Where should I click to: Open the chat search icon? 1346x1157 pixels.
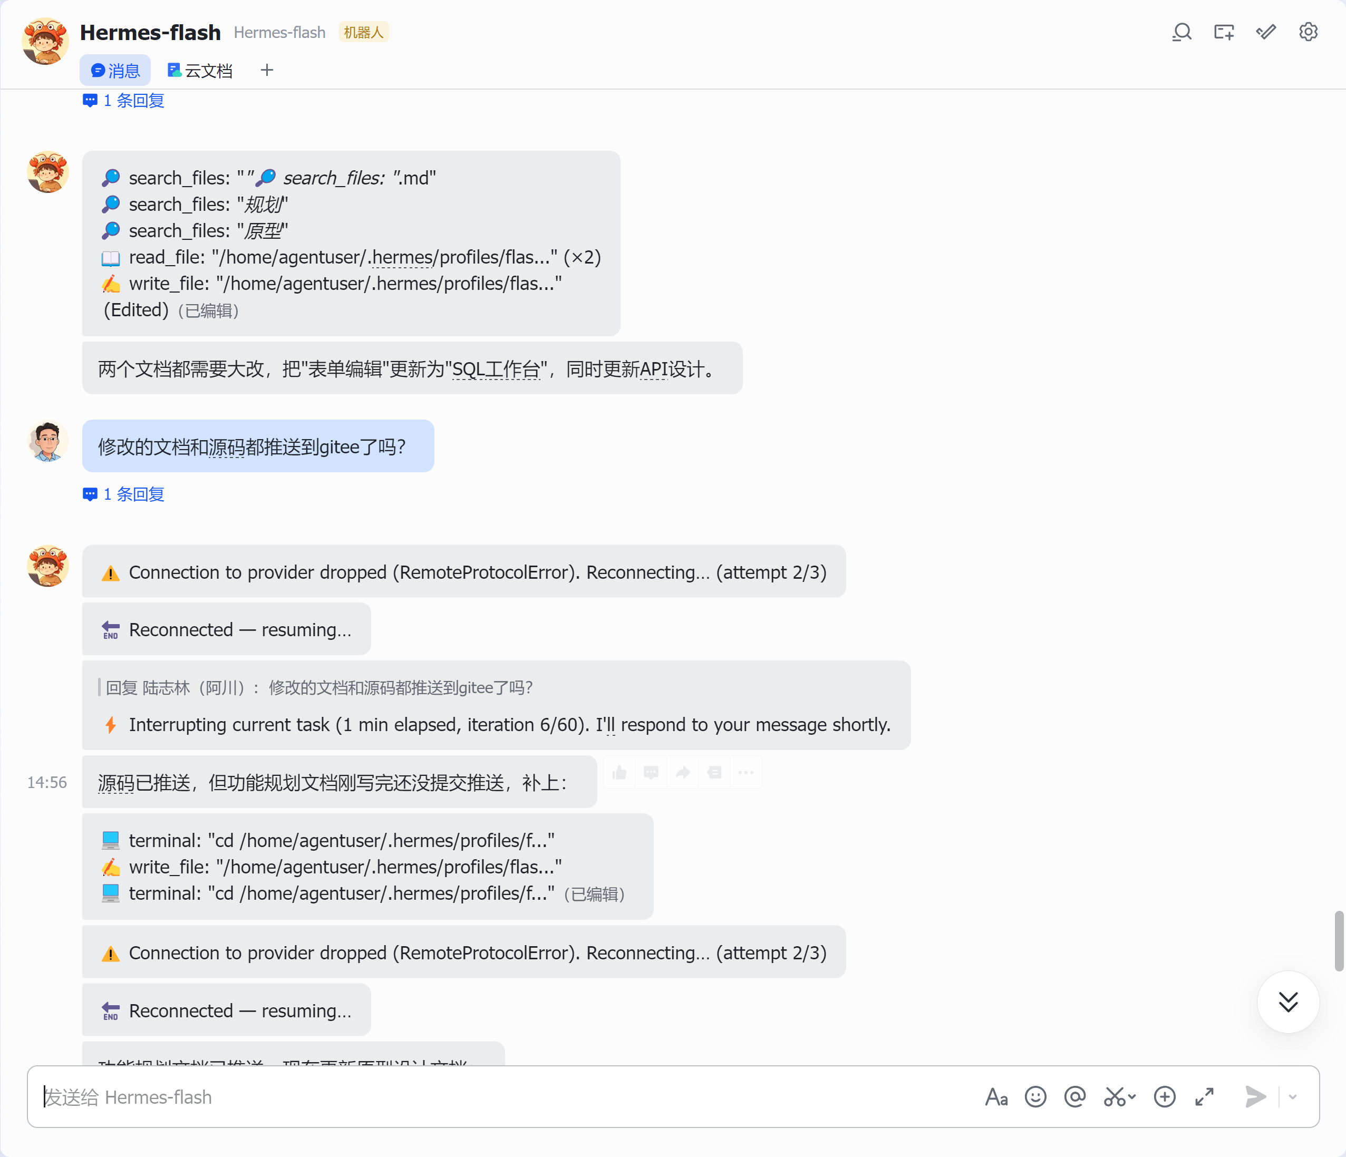coord(1182,32)
